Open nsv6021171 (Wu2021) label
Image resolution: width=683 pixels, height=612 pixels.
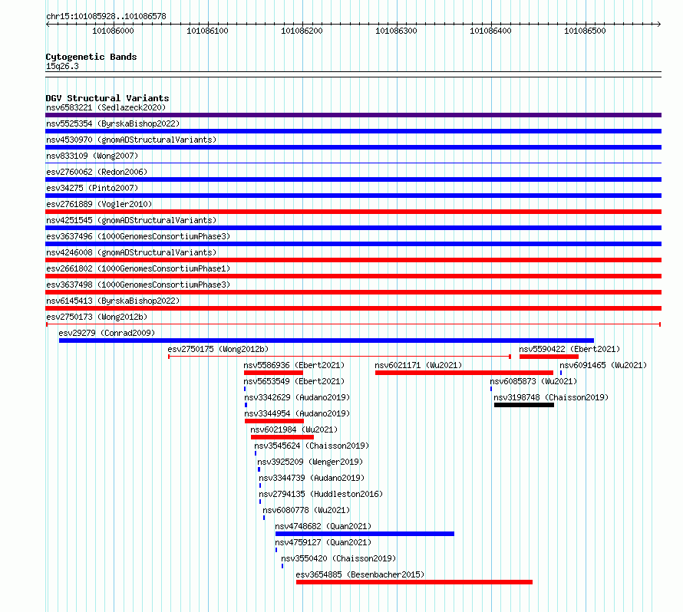click(x=418, y=365)
